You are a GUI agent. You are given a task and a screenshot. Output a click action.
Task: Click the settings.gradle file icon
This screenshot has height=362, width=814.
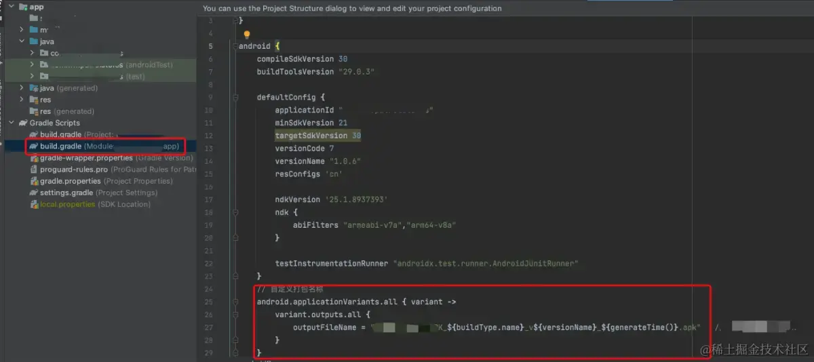point(34,193)
